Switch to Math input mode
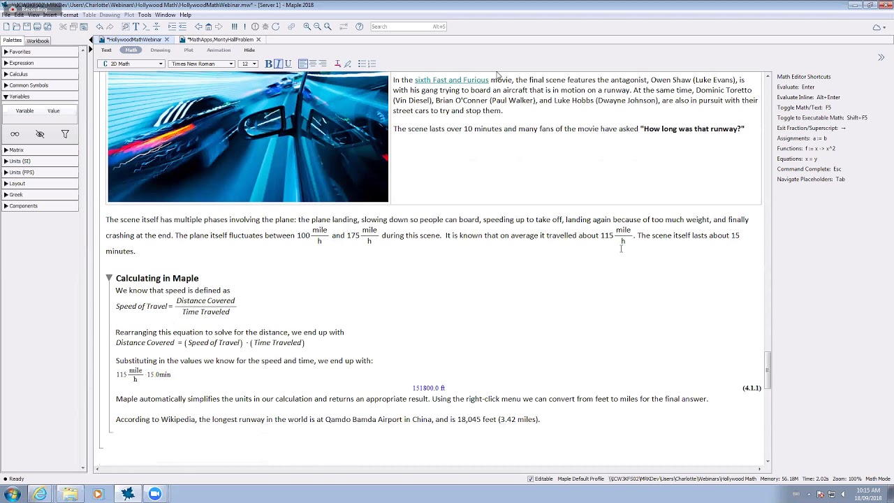Viewport: 894px width, 503px height. [x=131, y=50]
